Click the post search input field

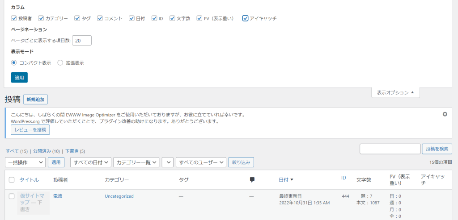pyautogui.click(x=390, y=149)
